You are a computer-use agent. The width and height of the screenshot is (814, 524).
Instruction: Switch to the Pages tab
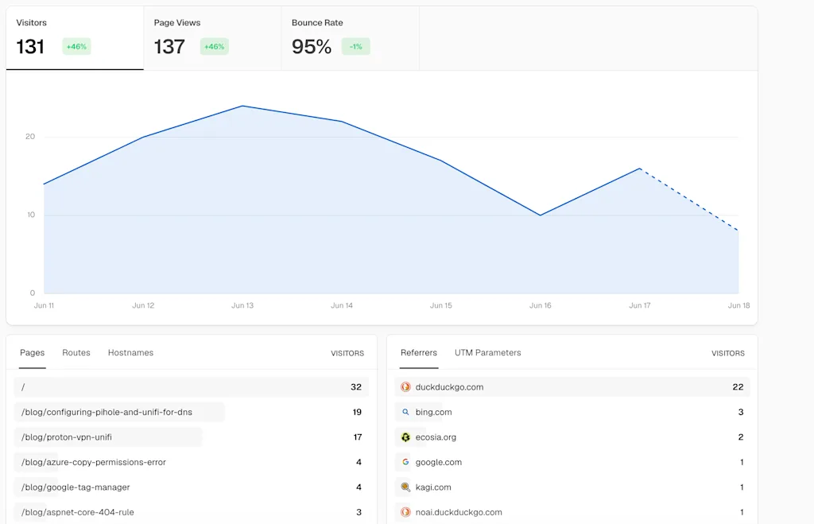32,352
